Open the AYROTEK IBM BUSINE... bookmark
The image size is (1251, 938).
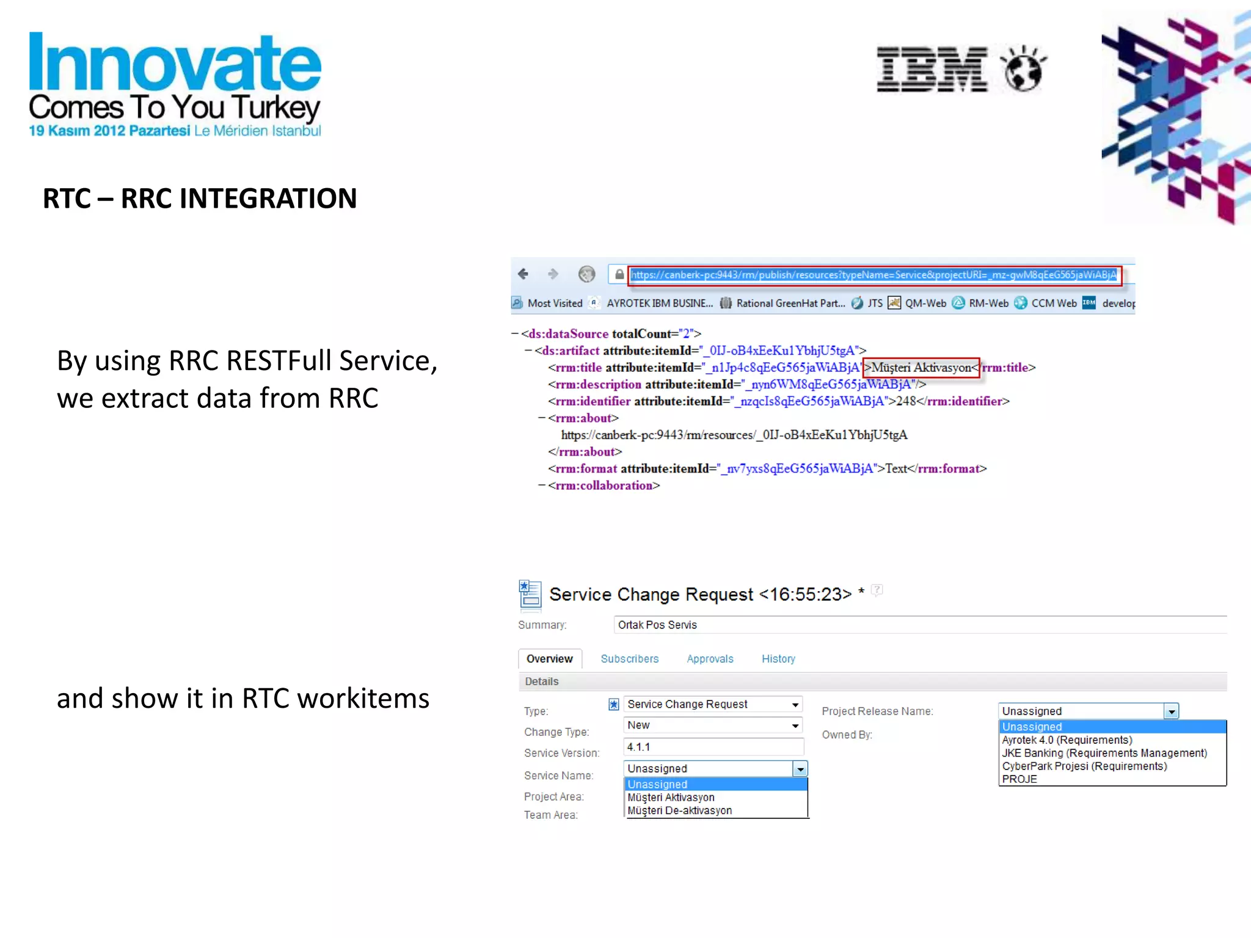(x=651, y=303)
